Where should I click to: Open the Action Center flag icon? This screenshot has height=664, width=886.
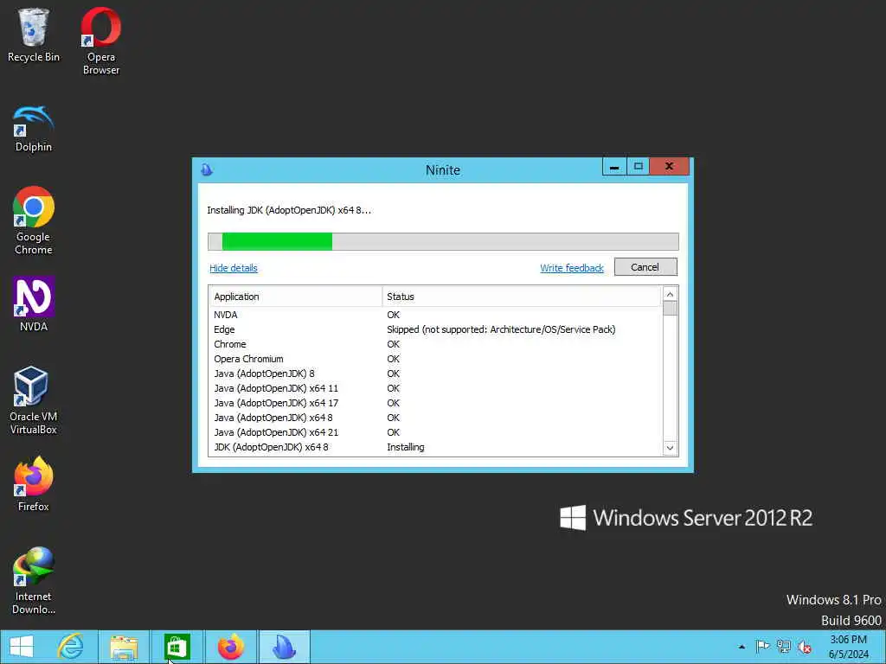[763, 647]
